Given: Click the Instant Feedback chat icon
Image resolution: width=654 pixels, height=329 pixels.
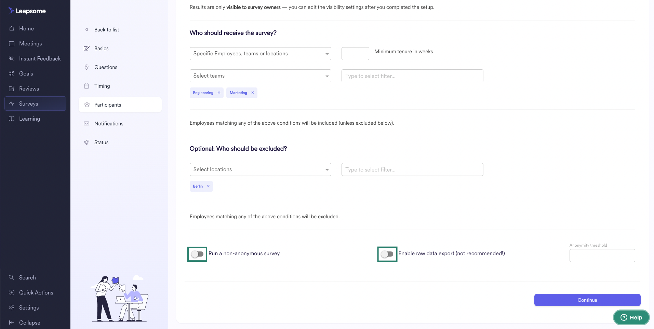Looking at the screenshot, I should 12,58.
